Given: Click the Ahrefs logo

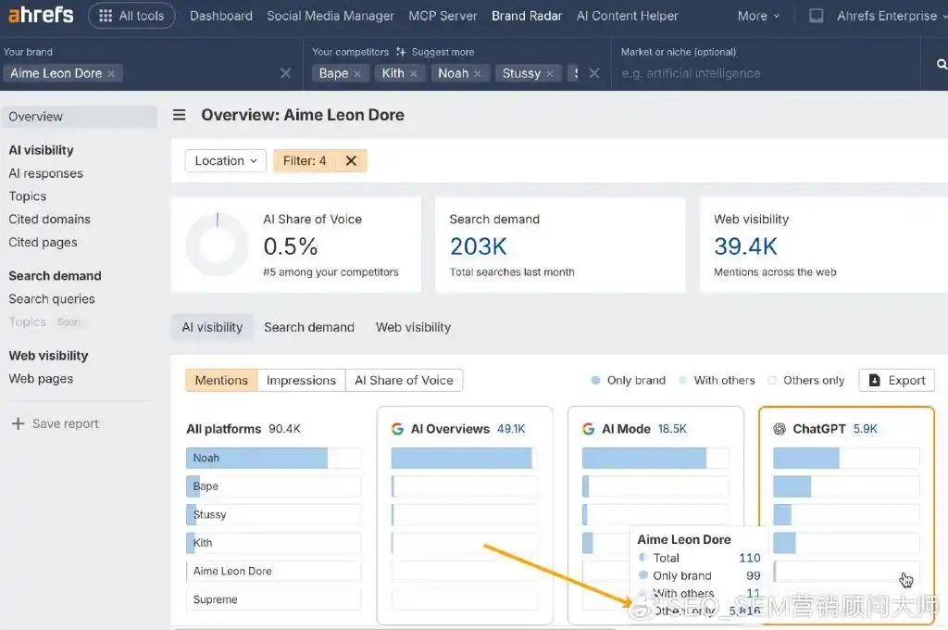Looking at the screenshot, I should point(40,16).
